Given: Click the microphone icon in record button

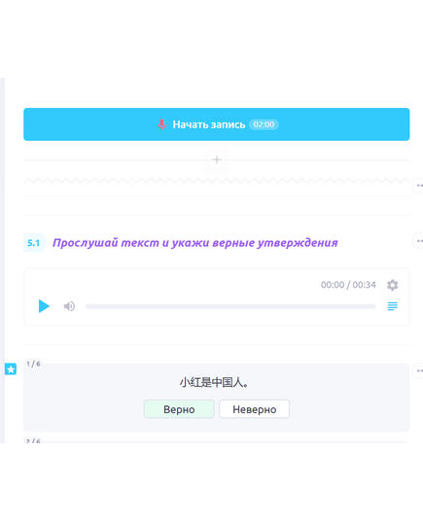Looking at the screenshot, I should [161, 124].
